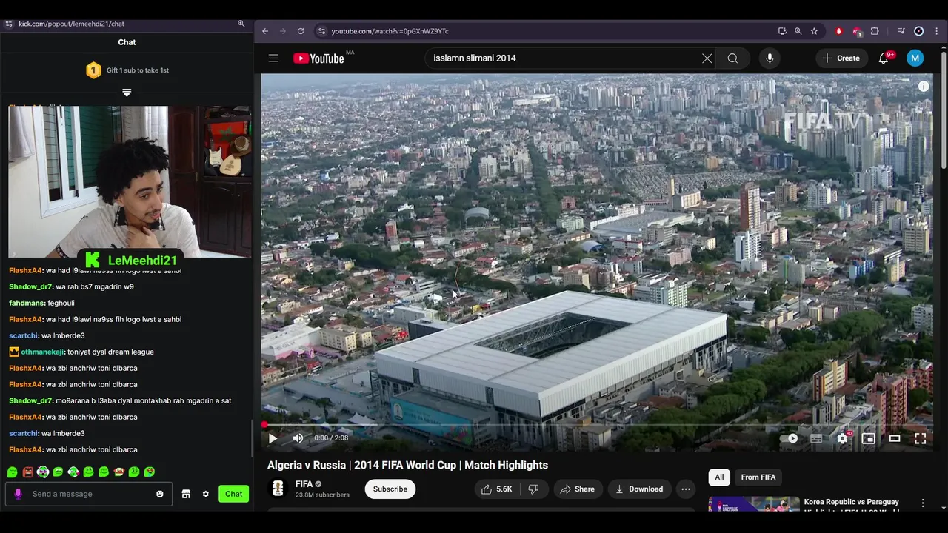Screen dimensions: 948x533
Task: Toggle theater mode in video player
Action: (x=895, y=438)
